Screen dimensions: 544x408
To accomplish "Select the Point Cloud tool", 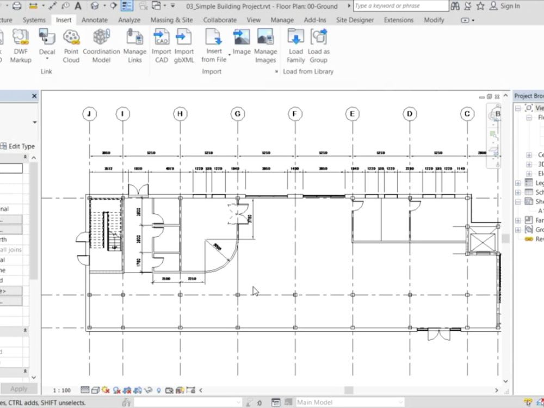I will [71, 46].
